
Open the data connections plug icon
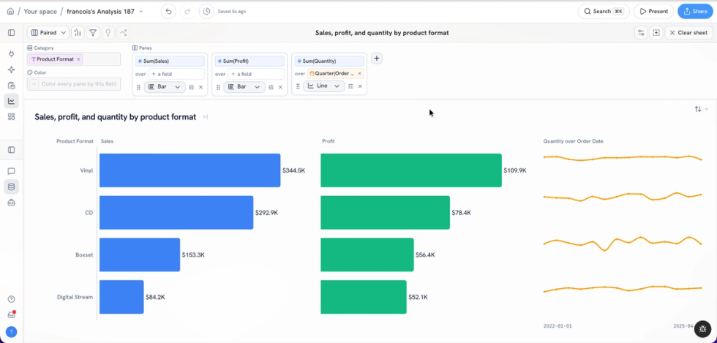(12, 54)
